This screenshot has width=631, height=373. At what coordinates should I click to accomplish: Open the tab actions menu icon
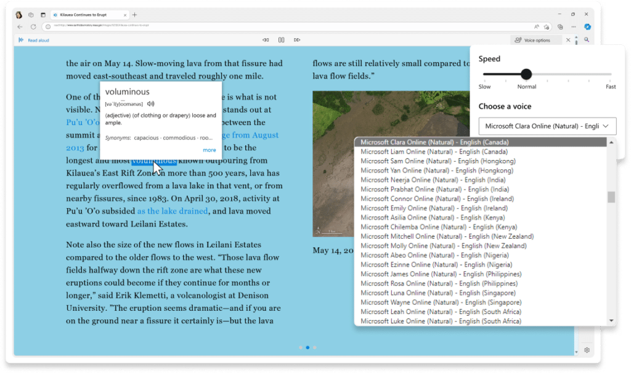(x=43, y=15)
